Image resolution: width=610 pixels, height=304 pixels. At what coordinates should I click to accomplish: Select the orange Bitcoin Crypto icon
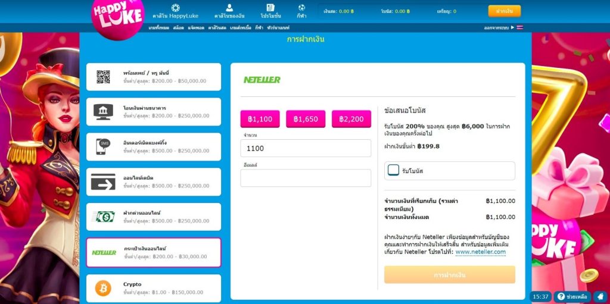click(x=103, y=288)
